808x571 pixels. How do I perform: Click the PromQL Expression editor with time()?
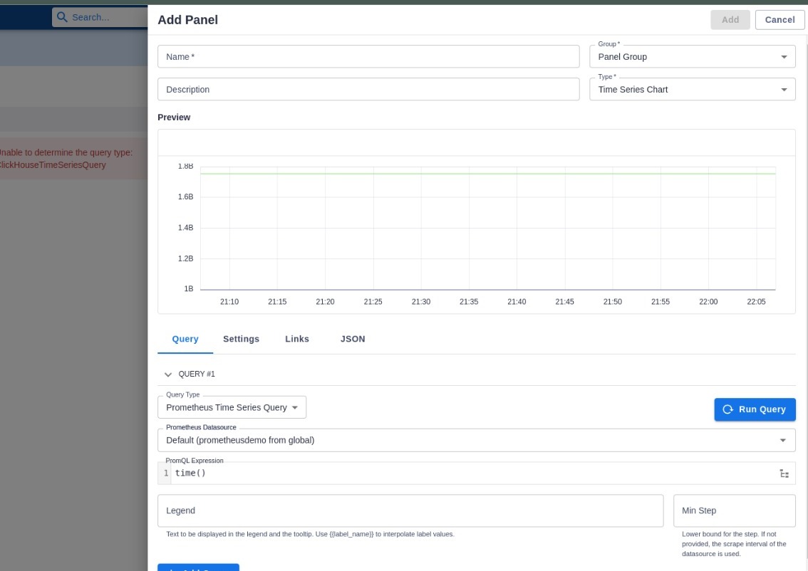click(470, 473)
